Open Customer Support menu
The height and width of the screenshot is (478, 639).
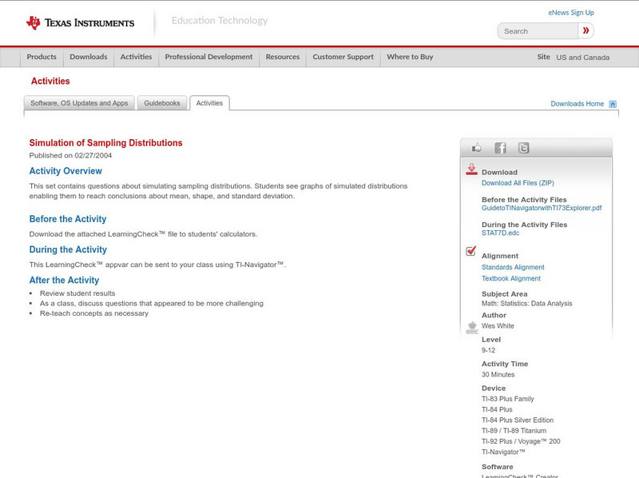[343, 57]
